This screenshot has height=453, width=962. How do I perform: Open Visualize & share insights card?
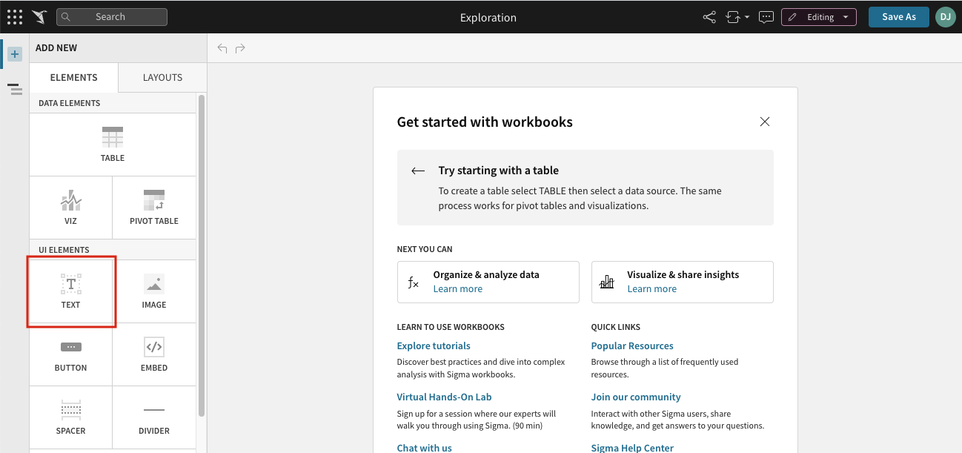[x=682, y=282]
